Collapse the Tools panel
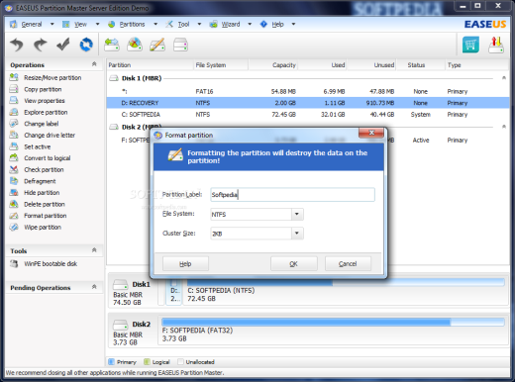Screen dimensions: 515x382 [94, 250]
